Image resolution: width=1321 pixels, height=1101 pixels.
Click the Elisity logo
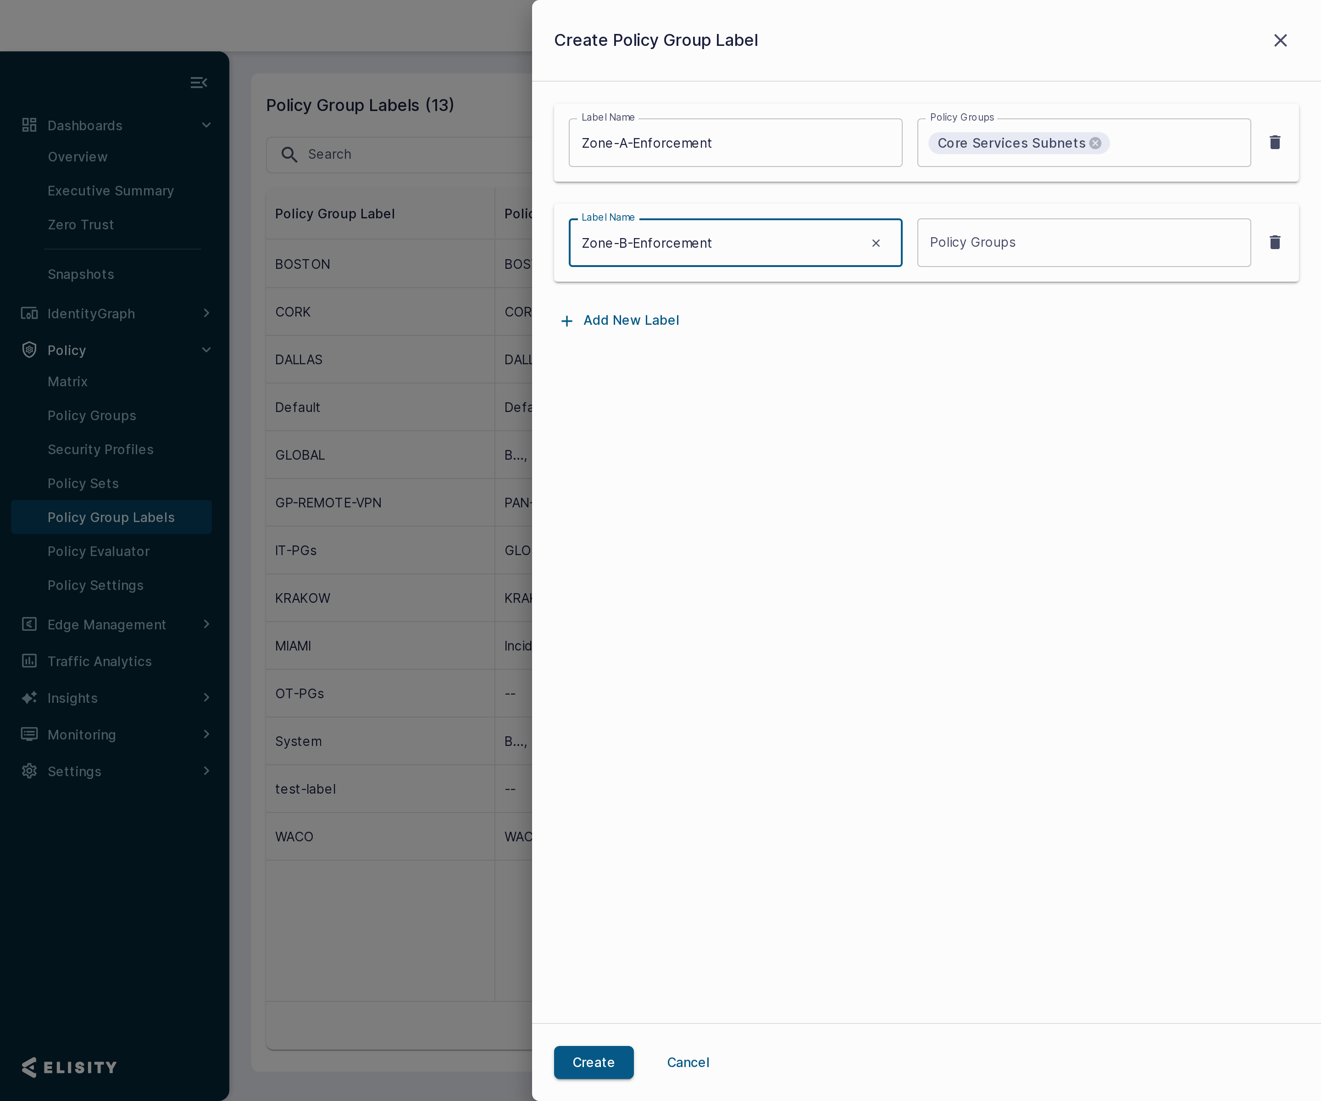pyautogui.click(x=69, y=1067)
